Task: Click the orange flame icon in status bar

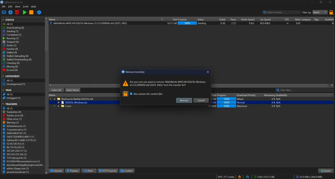Action: point(239,177)
